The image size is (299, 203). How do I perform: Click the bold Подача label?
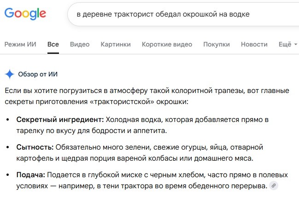click(x=31, y=174)
